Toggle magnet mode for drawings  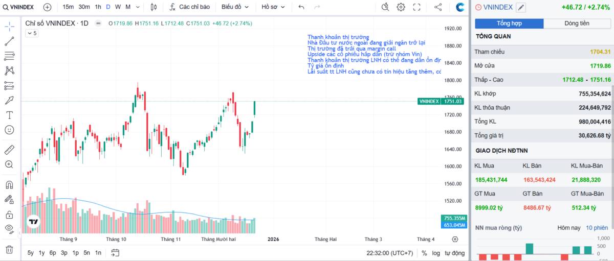point(9,184)
